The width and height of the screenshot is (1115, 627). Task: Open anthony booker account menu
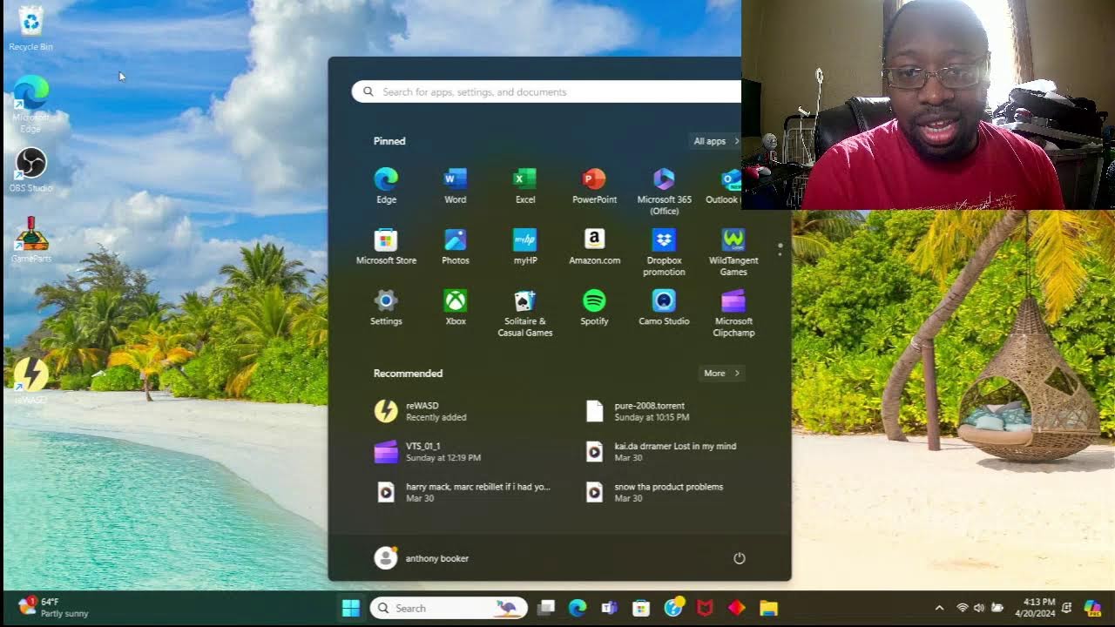(x=422, y=558)
